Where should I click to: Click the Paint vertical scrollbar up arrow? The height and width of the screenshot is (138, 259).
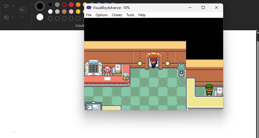tap(258, 33)
